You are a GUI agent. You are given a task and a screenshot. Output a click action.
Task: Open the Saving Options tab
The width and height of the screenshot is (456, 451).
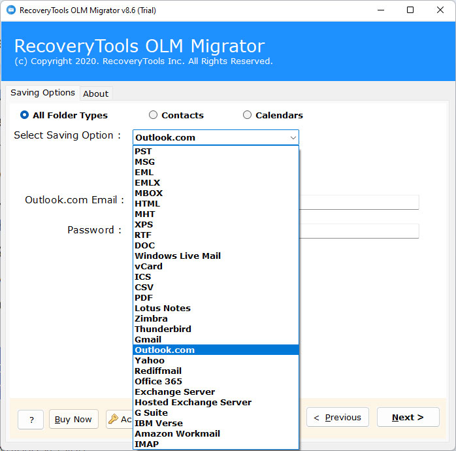click(x=42, y=93)
